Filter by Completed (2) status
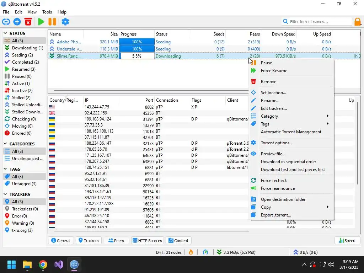The width and height of the screenshot is (364, 273). pos(25,62)
